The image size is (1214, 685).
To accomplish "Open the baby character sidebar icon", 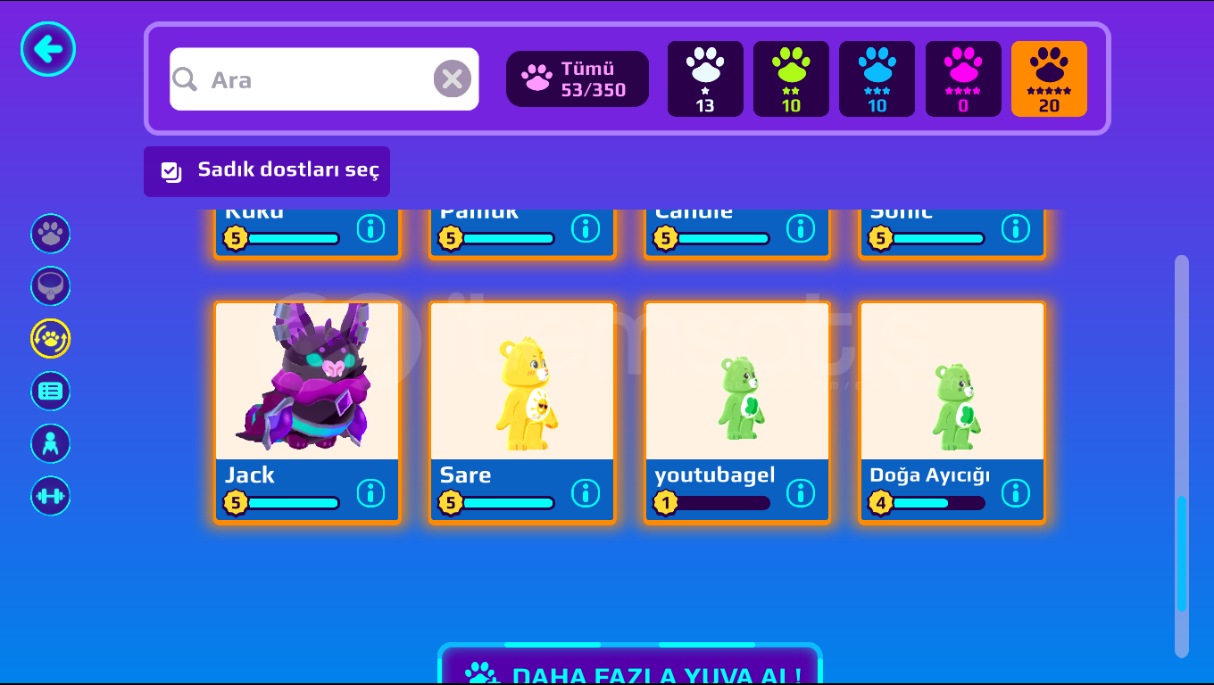I will tap(51, 443).
